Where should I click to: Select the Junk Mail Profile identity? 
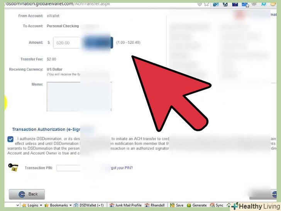[x=125, y=205]
